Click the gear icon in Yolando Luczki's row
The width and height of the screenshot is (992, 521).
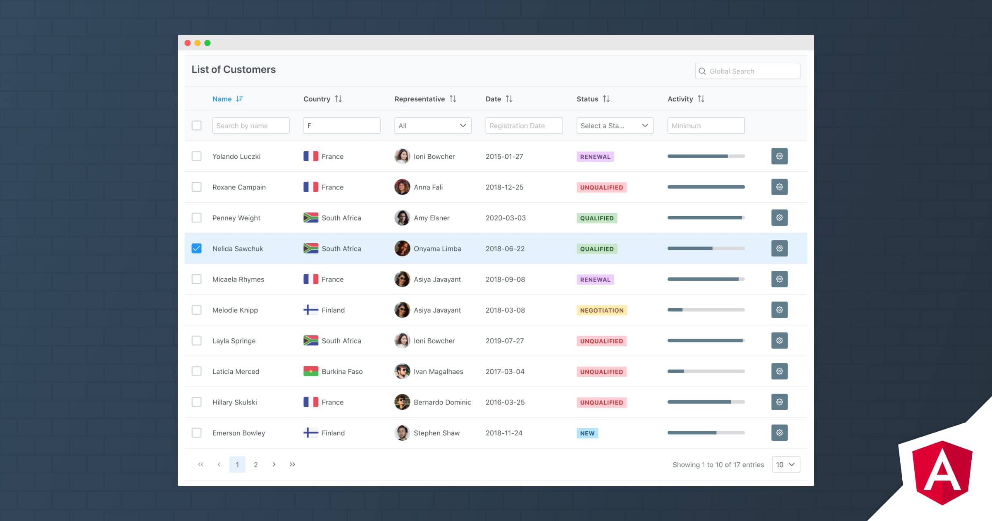pos(779,156)
